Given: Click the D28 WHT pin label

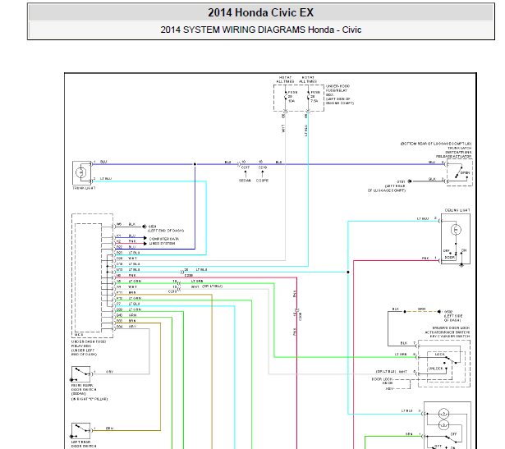Looking at the screenshot, I should point(126,258).
